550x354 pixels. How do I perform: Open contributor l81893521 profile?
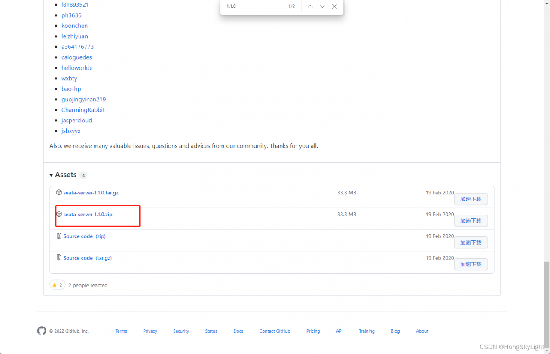click(75, 5)
